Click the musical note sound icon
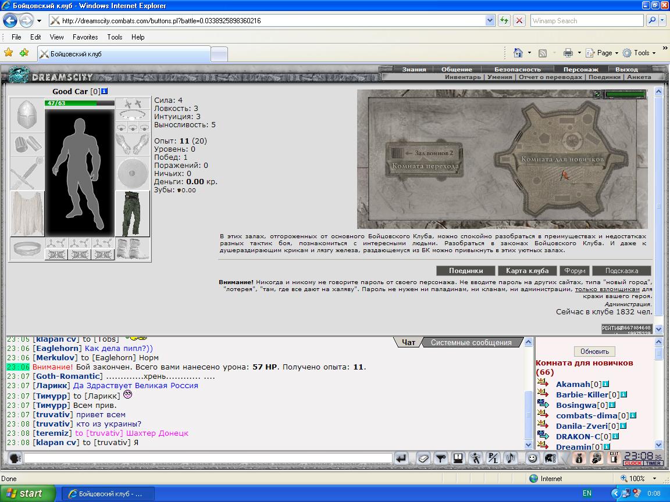 pyautogui.click(x=510, y=458)
